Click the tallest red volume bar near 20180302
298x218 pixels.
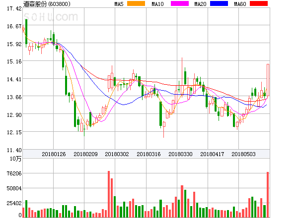click(109, 194)
